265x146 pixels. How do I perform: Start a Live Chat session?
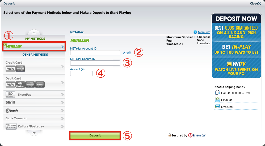point(227,107)
